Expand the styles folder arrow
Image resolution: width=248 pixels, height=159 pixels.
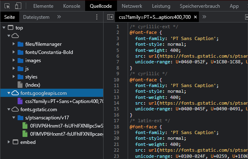pos(14,77)
